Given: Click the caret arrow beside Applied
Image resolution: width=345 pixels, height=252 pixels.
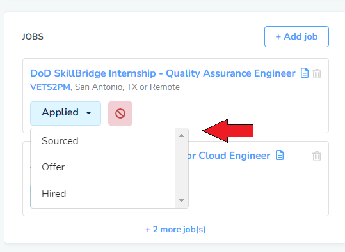Looking at the screenshot, I should [89, 113].
